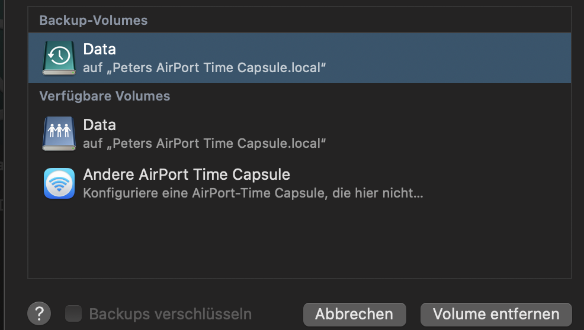Click the Volume entfernen button
Viewport: 584px width, 330px height.
pyautogui.click(x=496, y=314)
